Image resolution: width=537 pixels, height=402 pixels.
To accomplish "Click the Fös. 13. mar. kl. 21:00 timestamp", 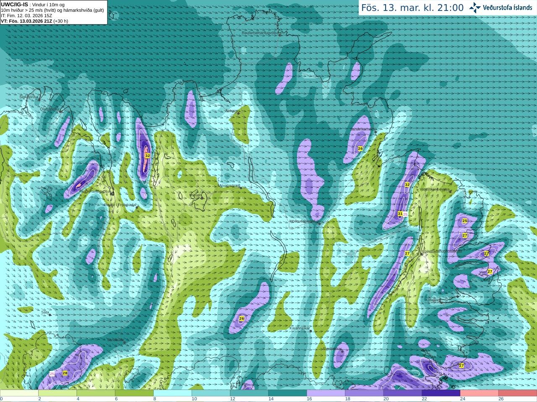I will (x=412, y=8).
